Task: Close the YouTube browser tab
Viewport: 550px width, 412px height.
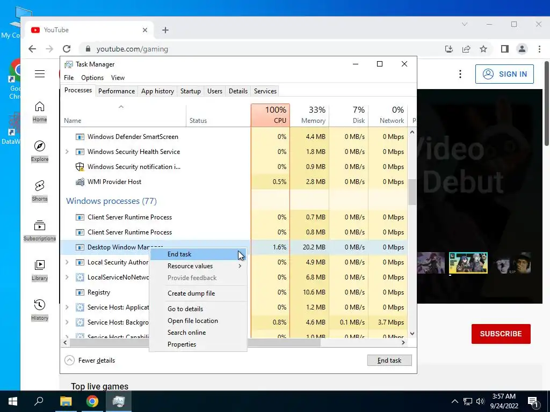Action: point(145,30)
